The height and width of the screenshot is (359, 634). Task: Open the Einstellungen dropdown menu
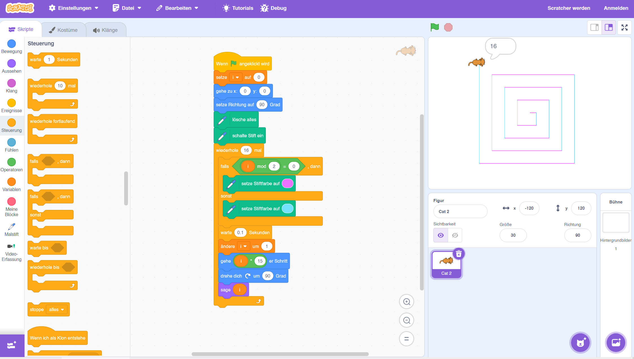[74, 8]
